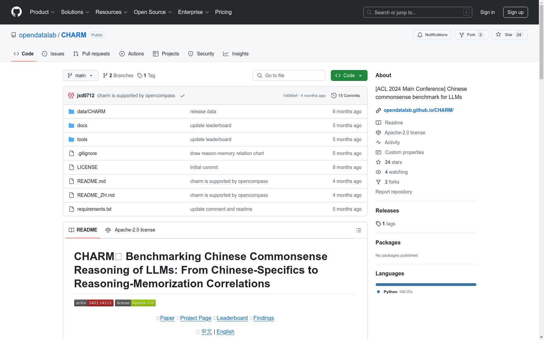Open the Pricing page

tap(223, 12)
